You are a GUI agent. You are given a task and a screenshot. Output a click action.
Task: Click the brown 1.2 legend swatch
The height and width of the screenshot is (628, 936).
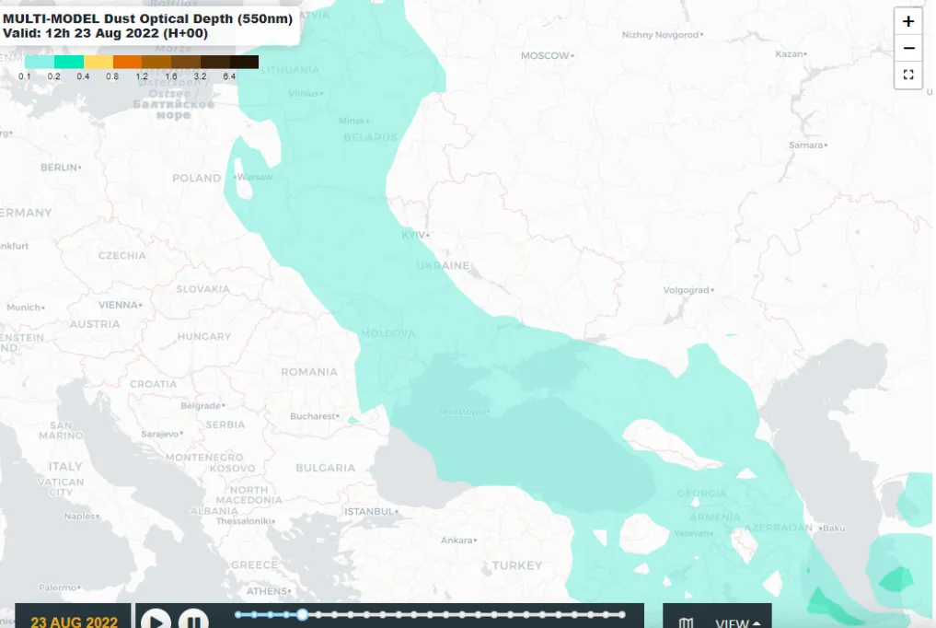[156, 62]
